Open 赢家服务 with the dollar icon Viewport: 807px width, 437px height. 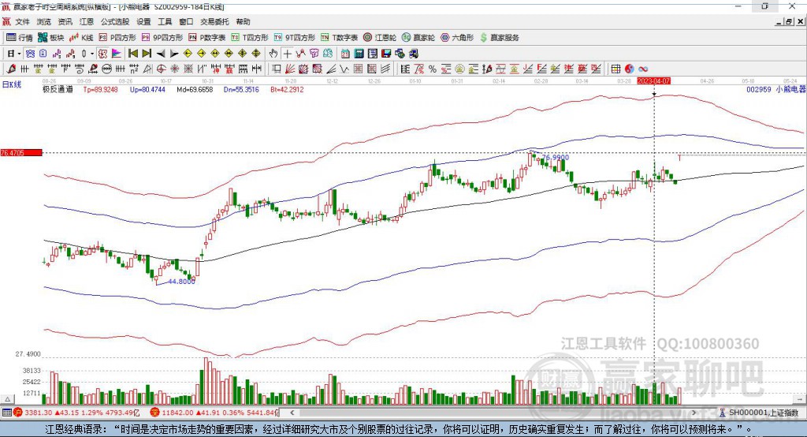(500, 38)
